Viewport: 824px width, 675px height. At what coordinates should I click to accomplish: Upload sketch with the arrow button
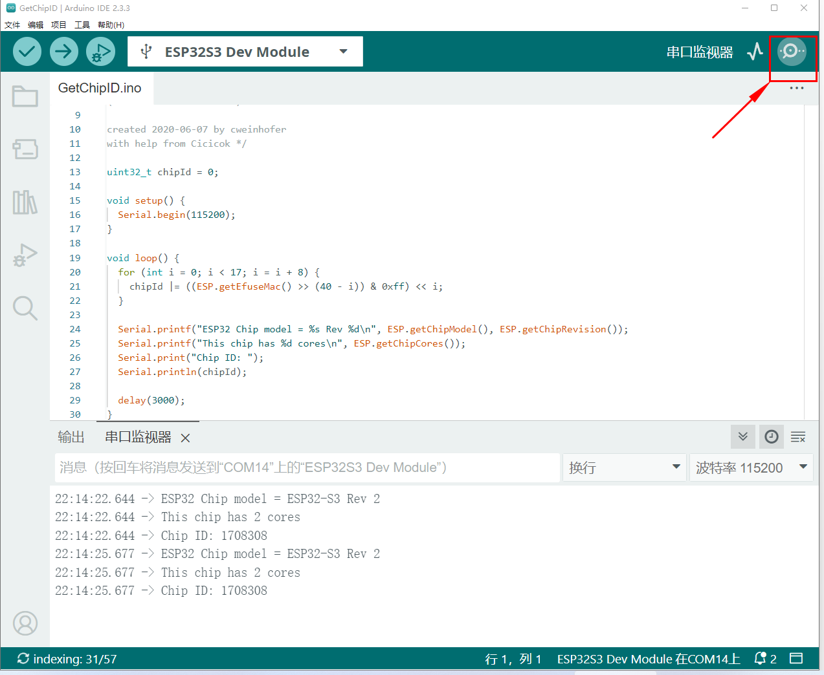pos(64,52)
